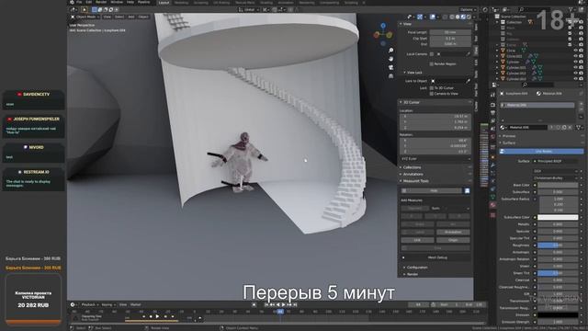
Task: Click the eyedropper beside Lock to Object
Action: (468, 81)
